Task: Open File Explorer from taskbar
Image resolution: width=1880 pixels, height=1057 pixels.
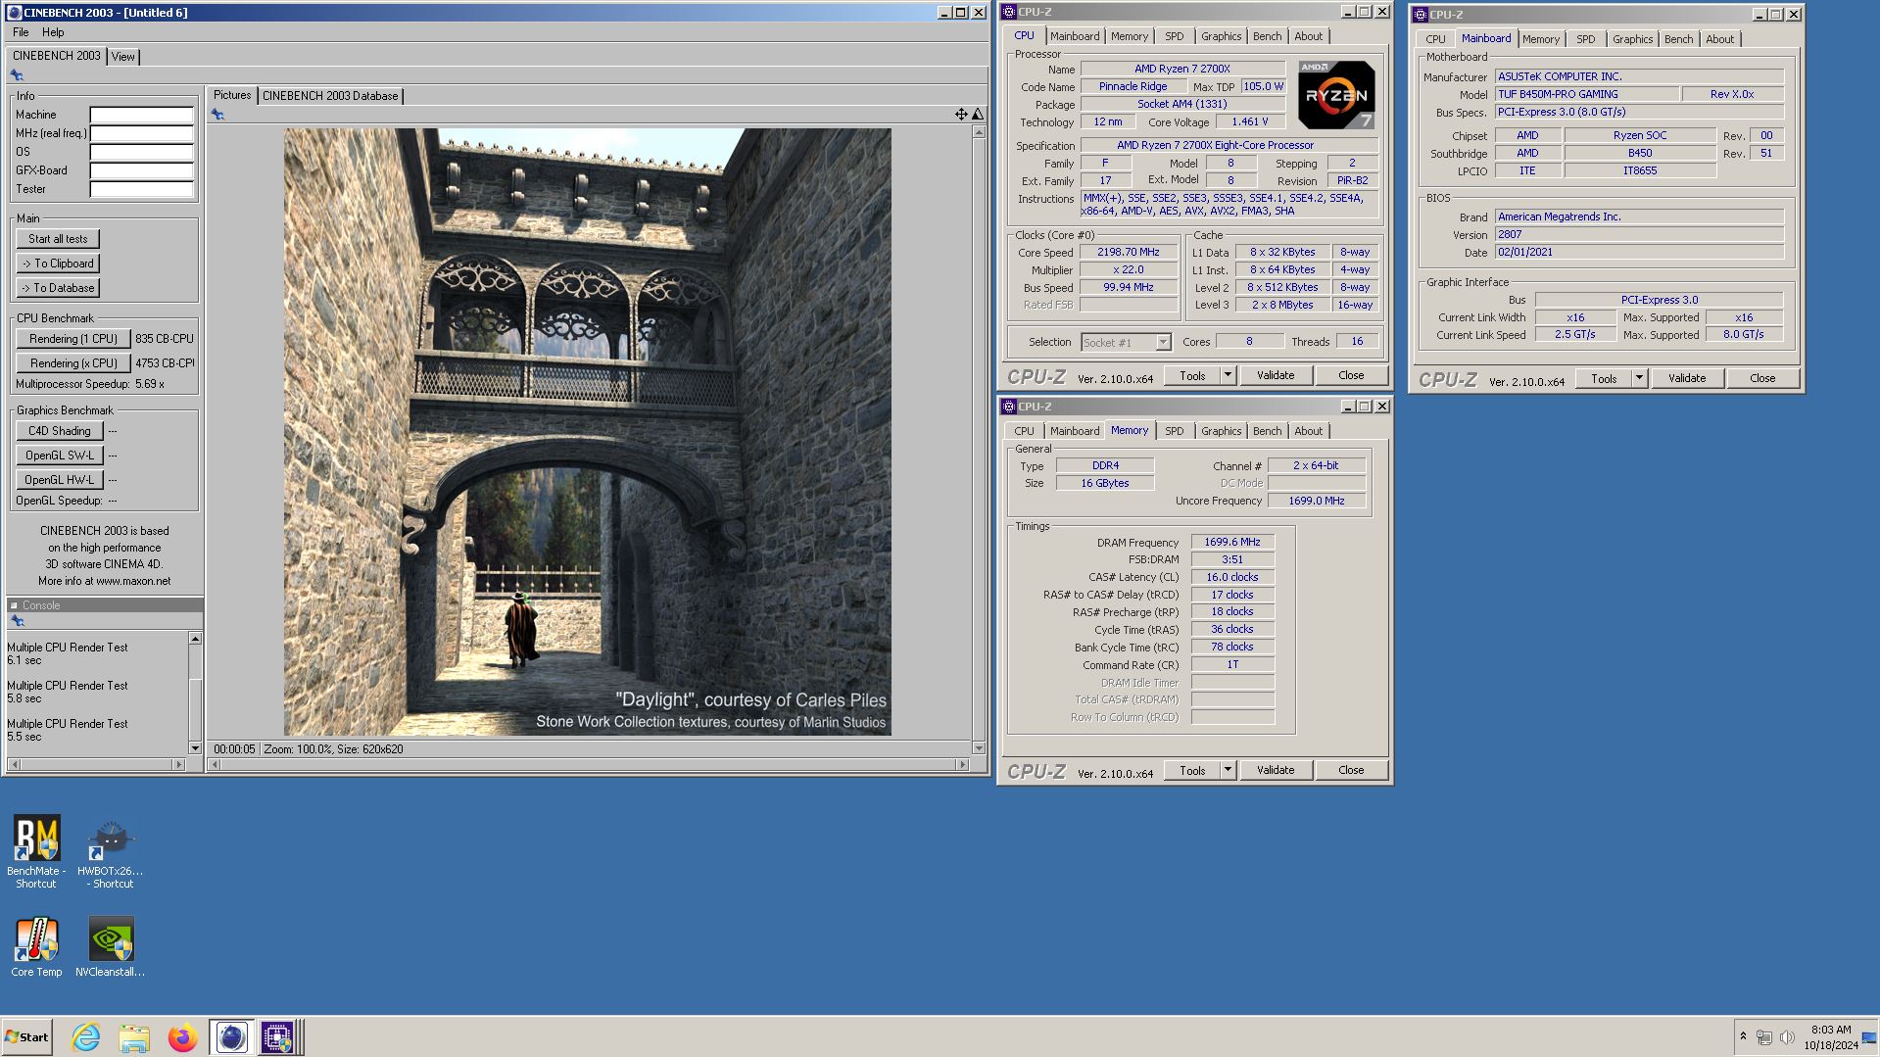Action: click(x=134, y=1036)
